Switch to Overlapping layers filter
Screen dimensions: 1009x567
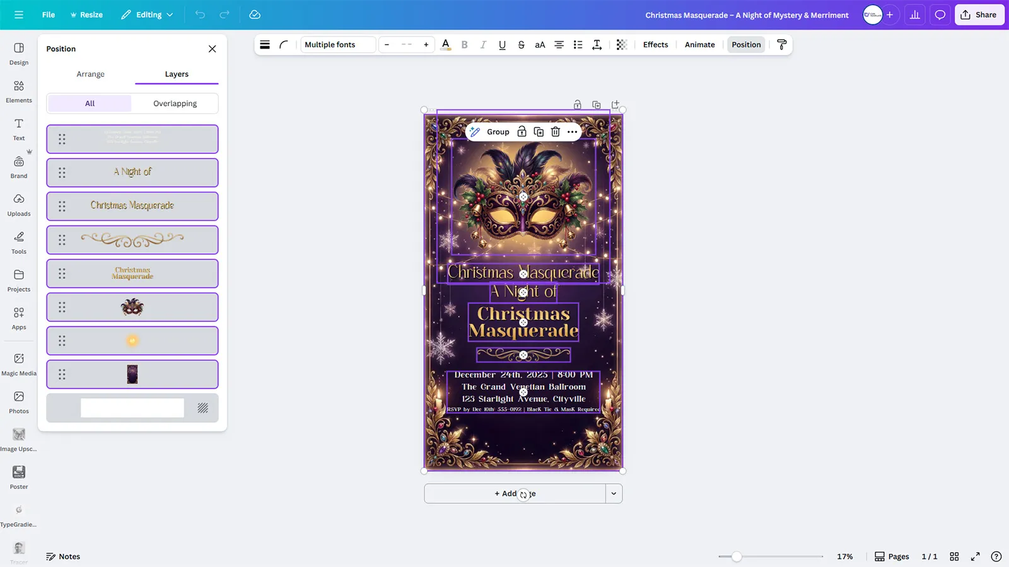[x=175, y=103]
